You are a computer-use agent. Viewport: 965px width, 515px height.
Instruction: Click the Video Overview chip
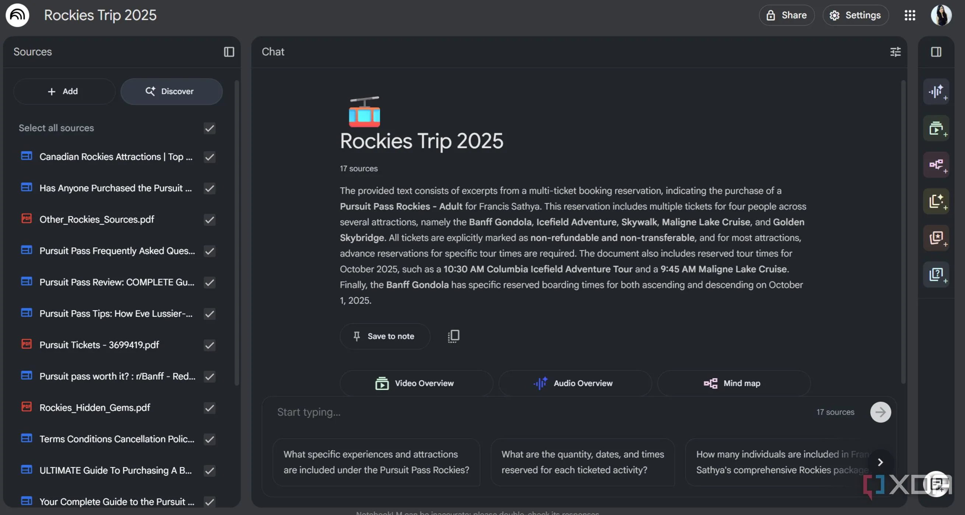point(416,383)
